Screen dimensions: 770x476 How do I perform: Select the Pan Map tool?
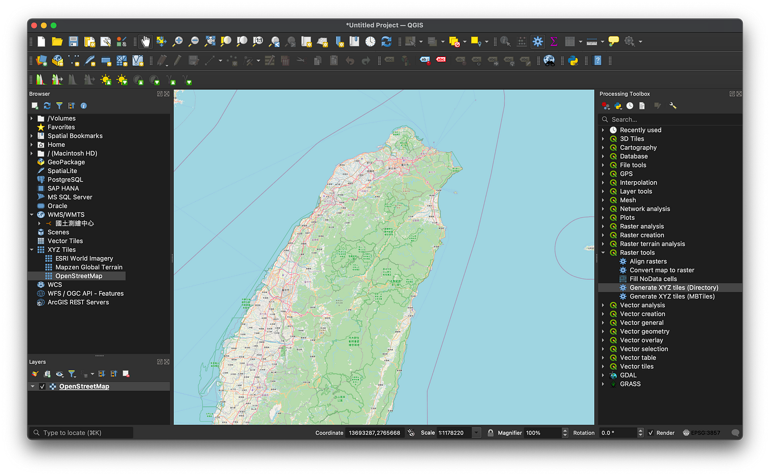pyautogui.click(x=146, y=41)
